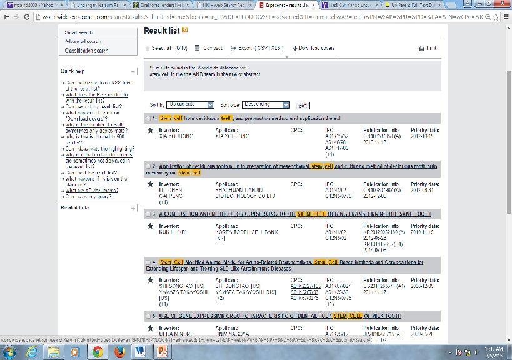
Task: Click the vertical page scrollbar thumb
Action: 509,142
